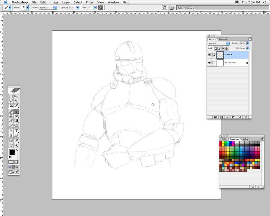Open the Flow slider arrow
This screenshot has height=216, width=270.
95,7
